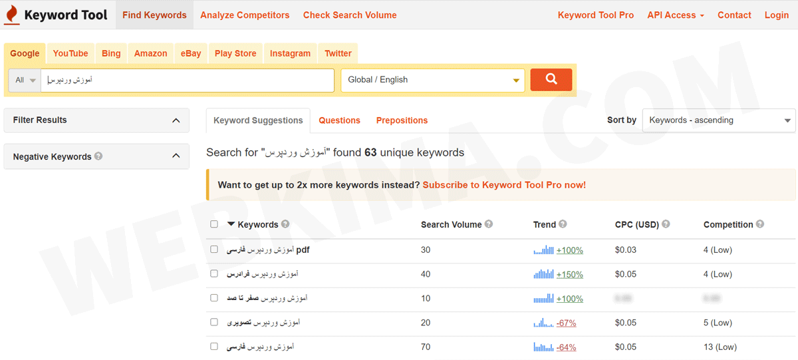Open the Prepositions tab

coord(402,120)
